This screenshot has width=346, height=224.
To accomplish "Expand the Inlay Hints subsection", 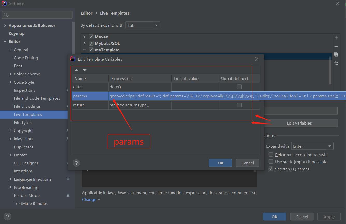I will (x=10, y=139).
